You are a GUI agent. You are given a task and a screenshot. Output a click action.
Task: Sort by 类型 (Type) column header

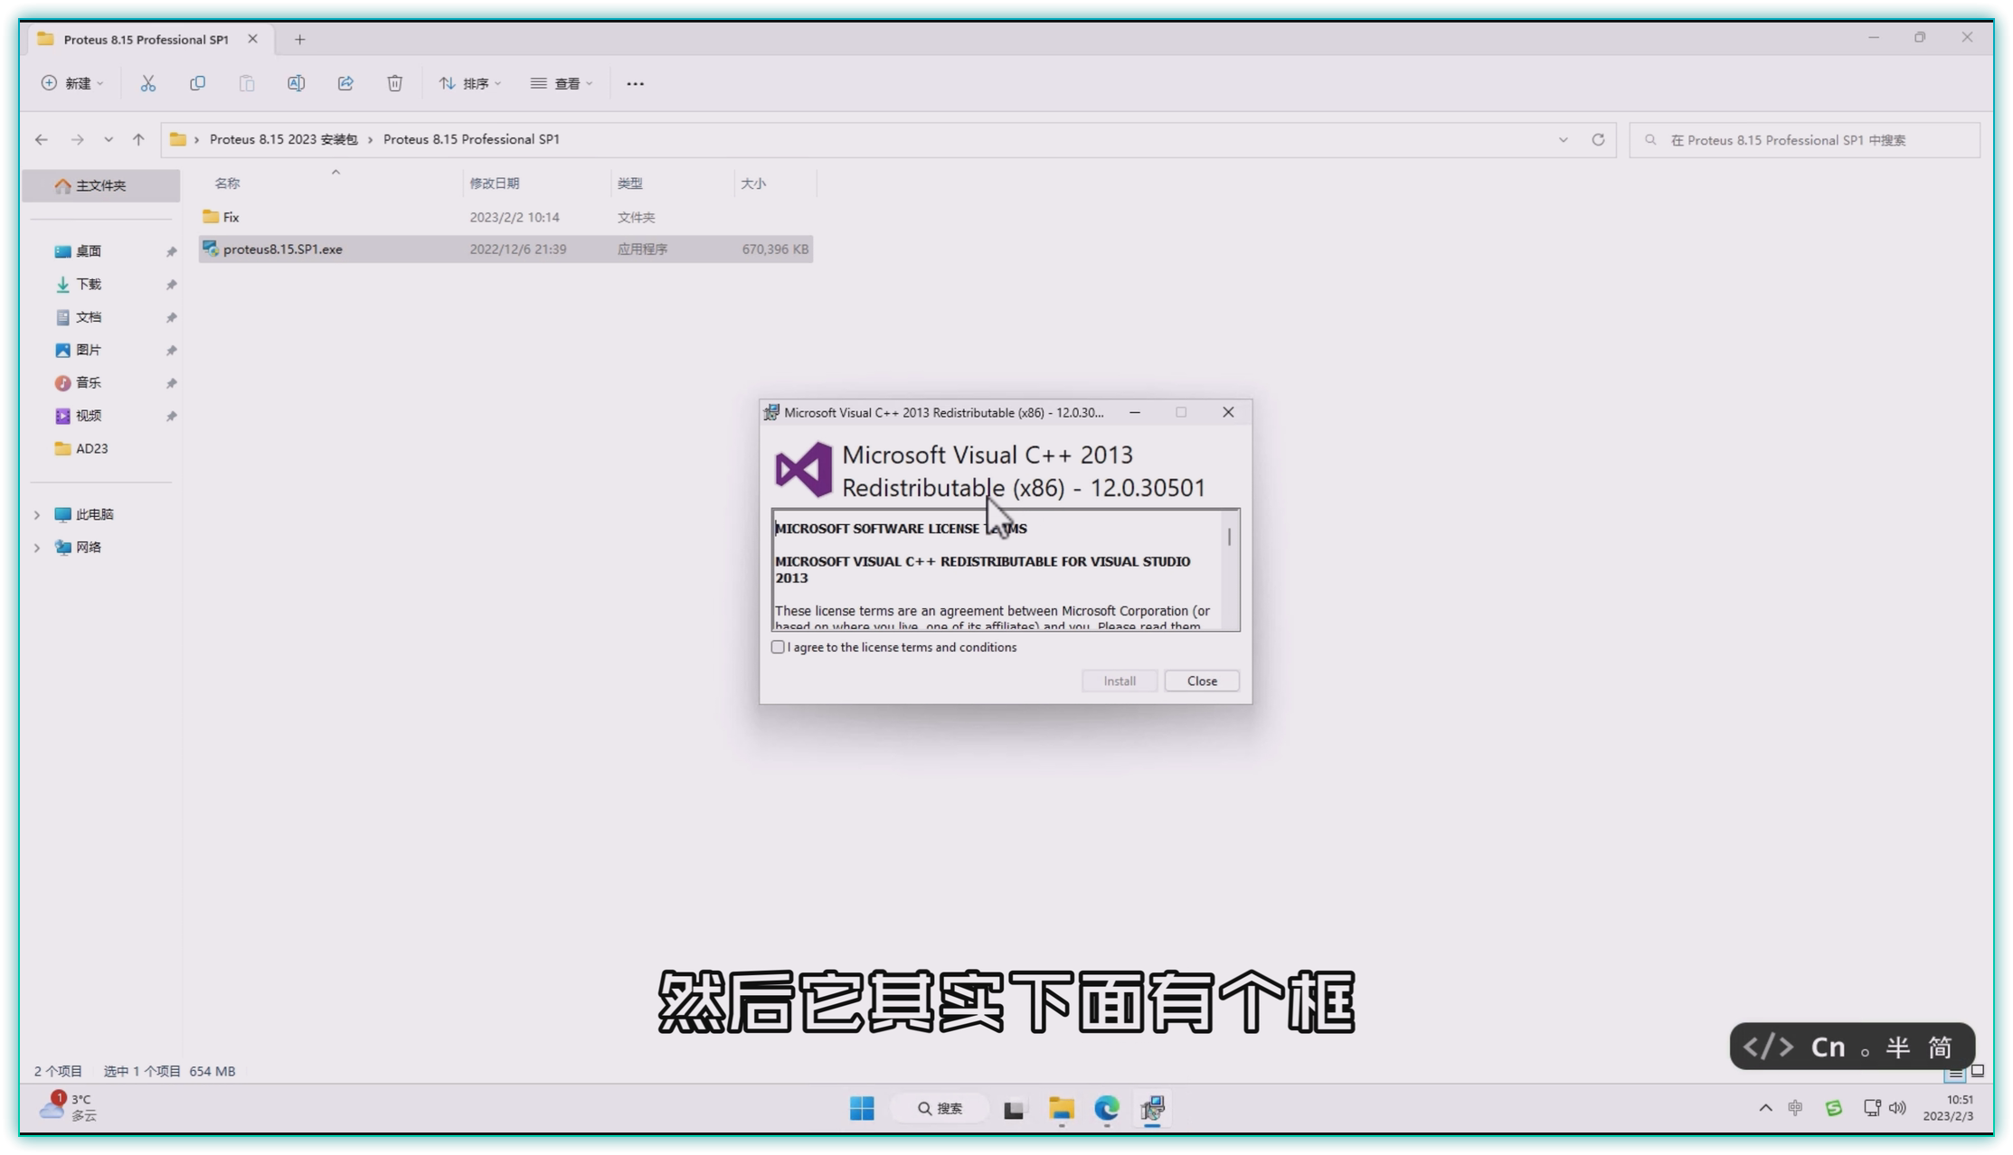[x=629, y=183]
